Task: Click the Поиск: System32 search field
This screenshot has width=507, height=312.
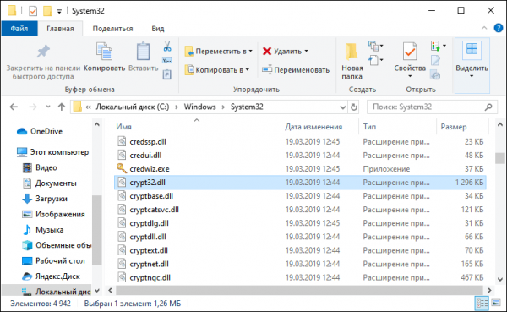Action: click(432, 107)
